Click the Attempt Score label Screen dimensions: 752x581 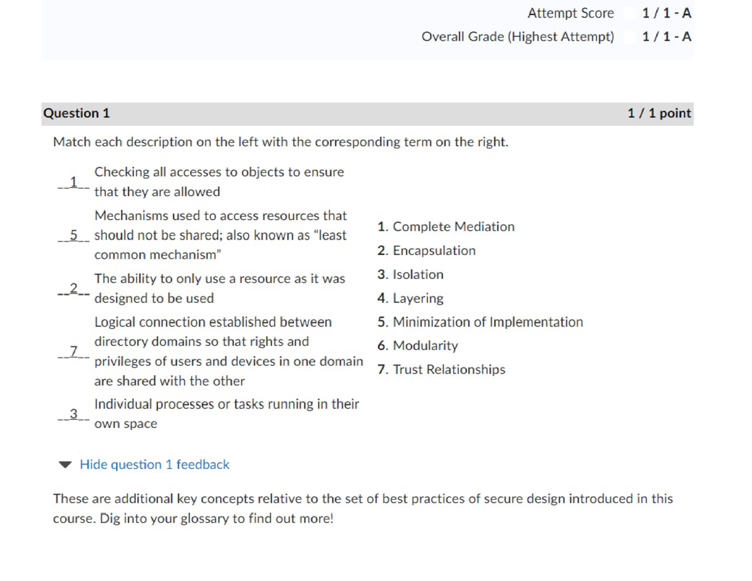tap(570, 13)
